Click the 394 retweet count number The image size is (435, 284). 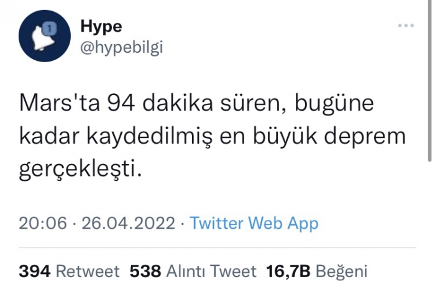pos(35,271)
